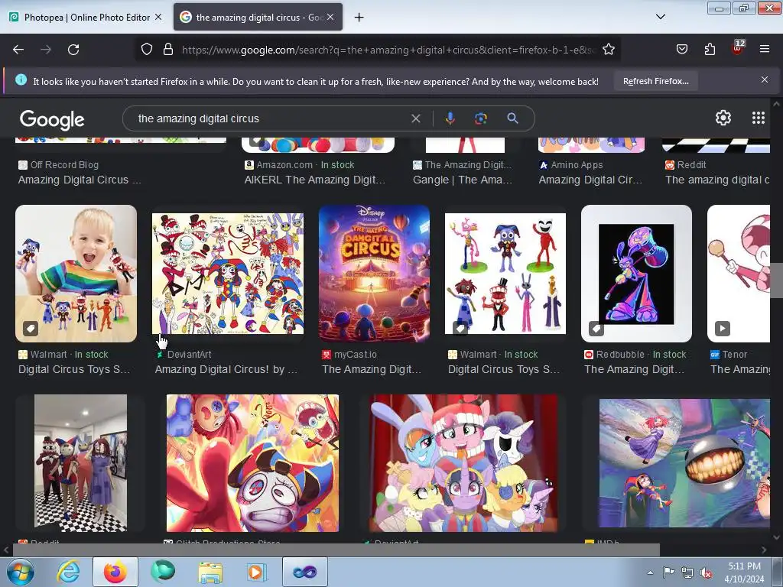Viewport: 783px width, 587px height.
Task: Go to Google home via logo
Action: tap(52, 119)
